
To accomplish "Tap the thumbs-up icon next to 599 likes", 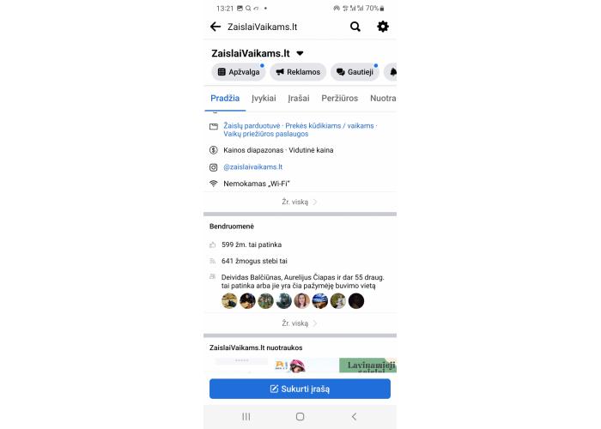I will (x=213, y=245).
